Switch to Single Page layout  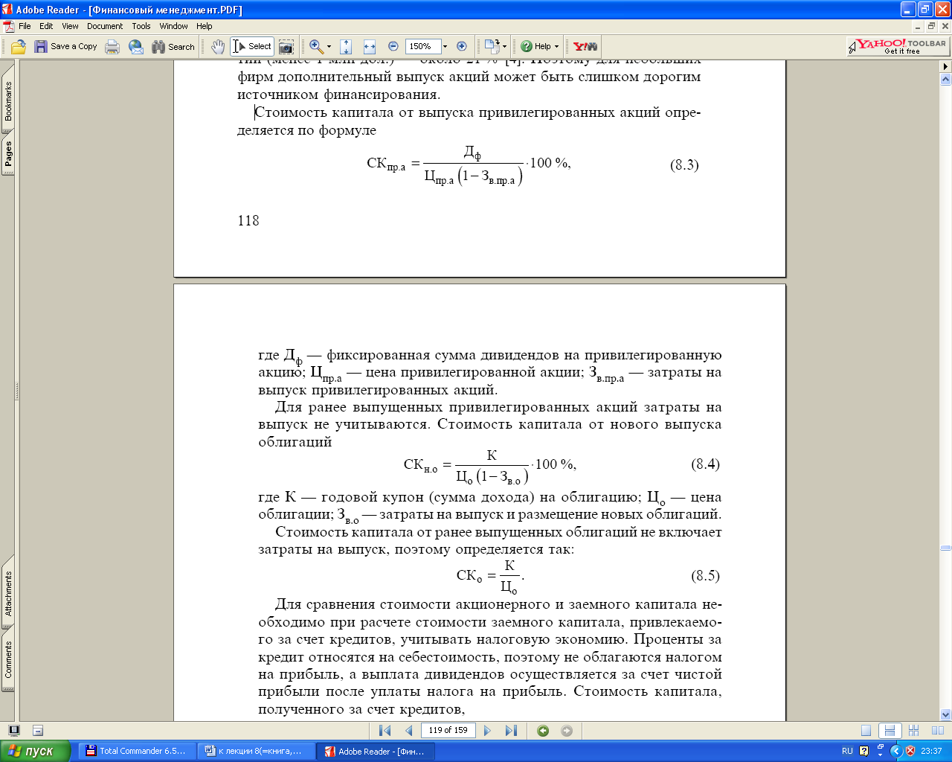pos(866,731)
